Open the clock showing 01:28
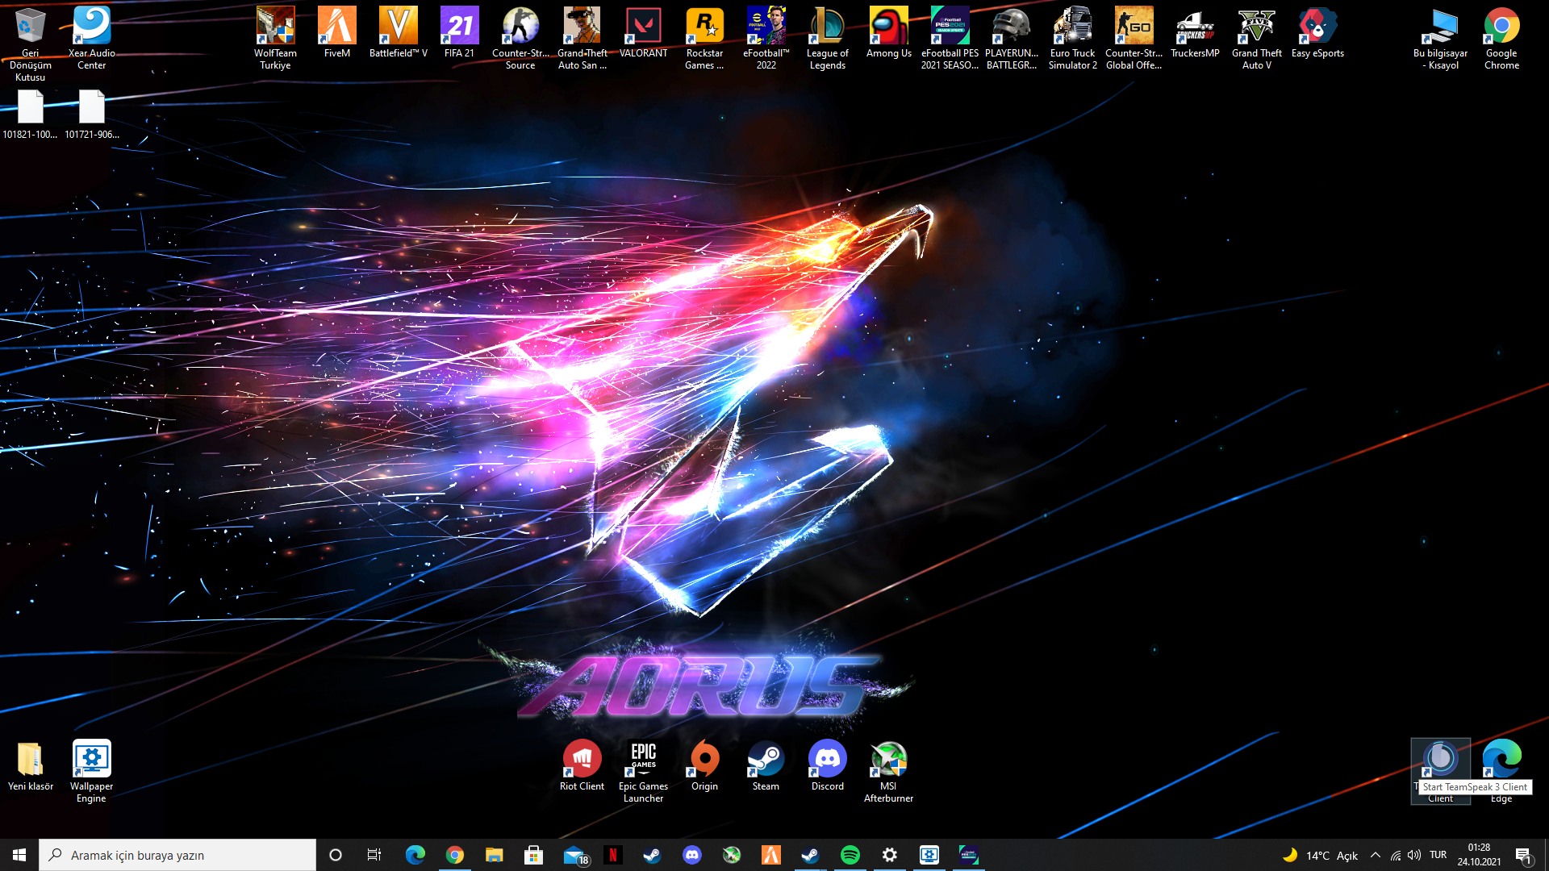1549x871 pixels. (1480, 855)
